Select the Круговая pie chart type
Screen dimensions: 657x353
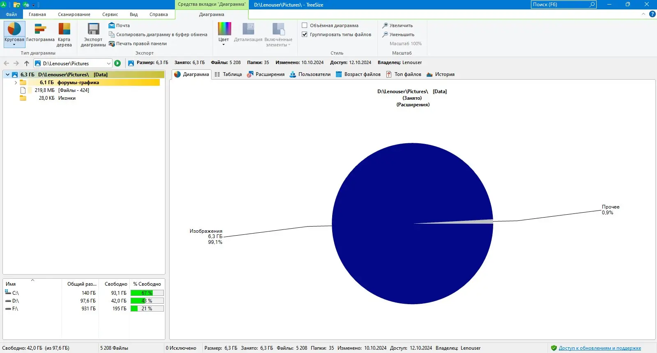[14, 34]
